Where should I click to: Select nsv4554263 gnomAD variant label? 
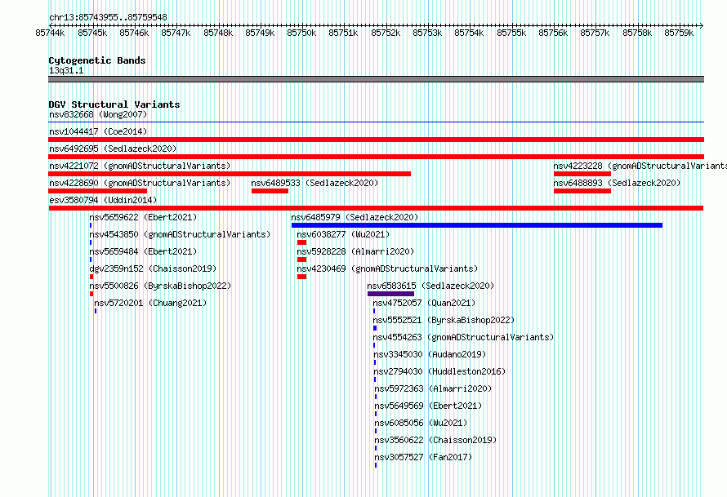point(463,337)
